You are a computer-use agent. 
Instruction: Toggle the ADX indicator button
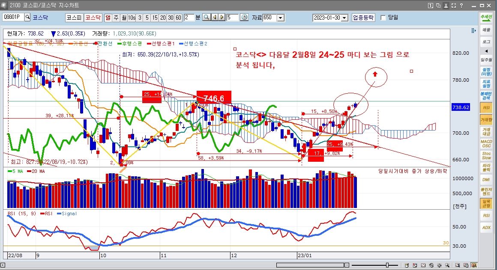[486, 228]
